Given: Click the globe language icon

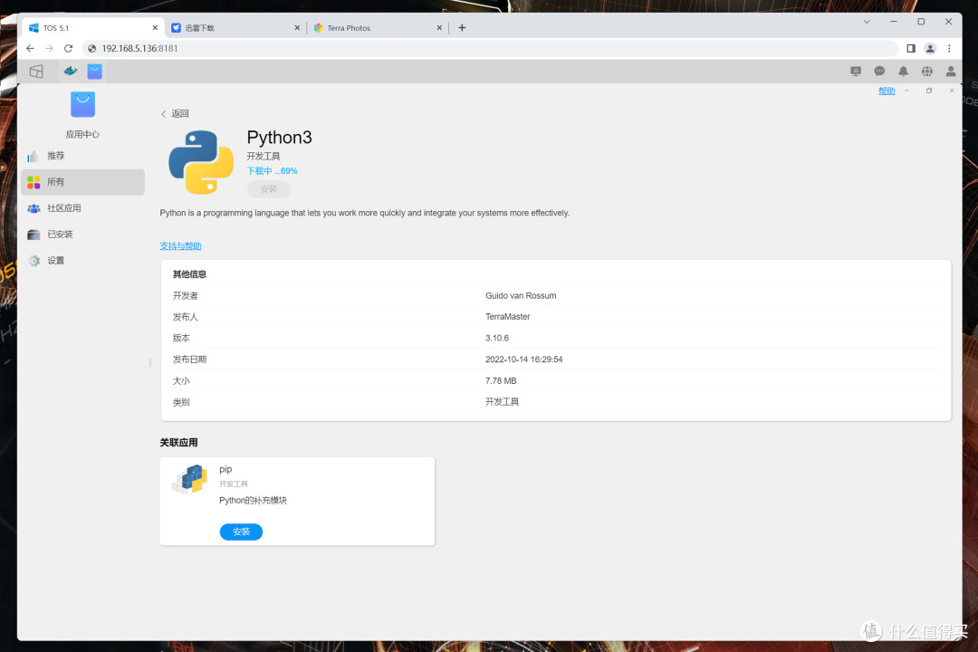Looking at the screenshot, I should coord(927,72).
